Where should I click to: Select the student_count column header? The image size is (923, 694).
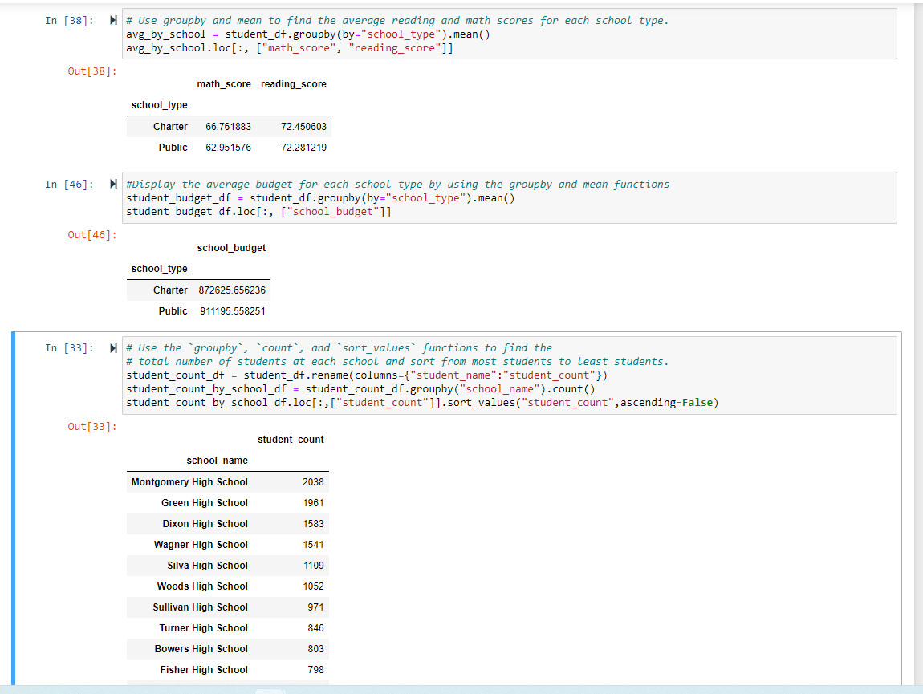coord(291,439)
